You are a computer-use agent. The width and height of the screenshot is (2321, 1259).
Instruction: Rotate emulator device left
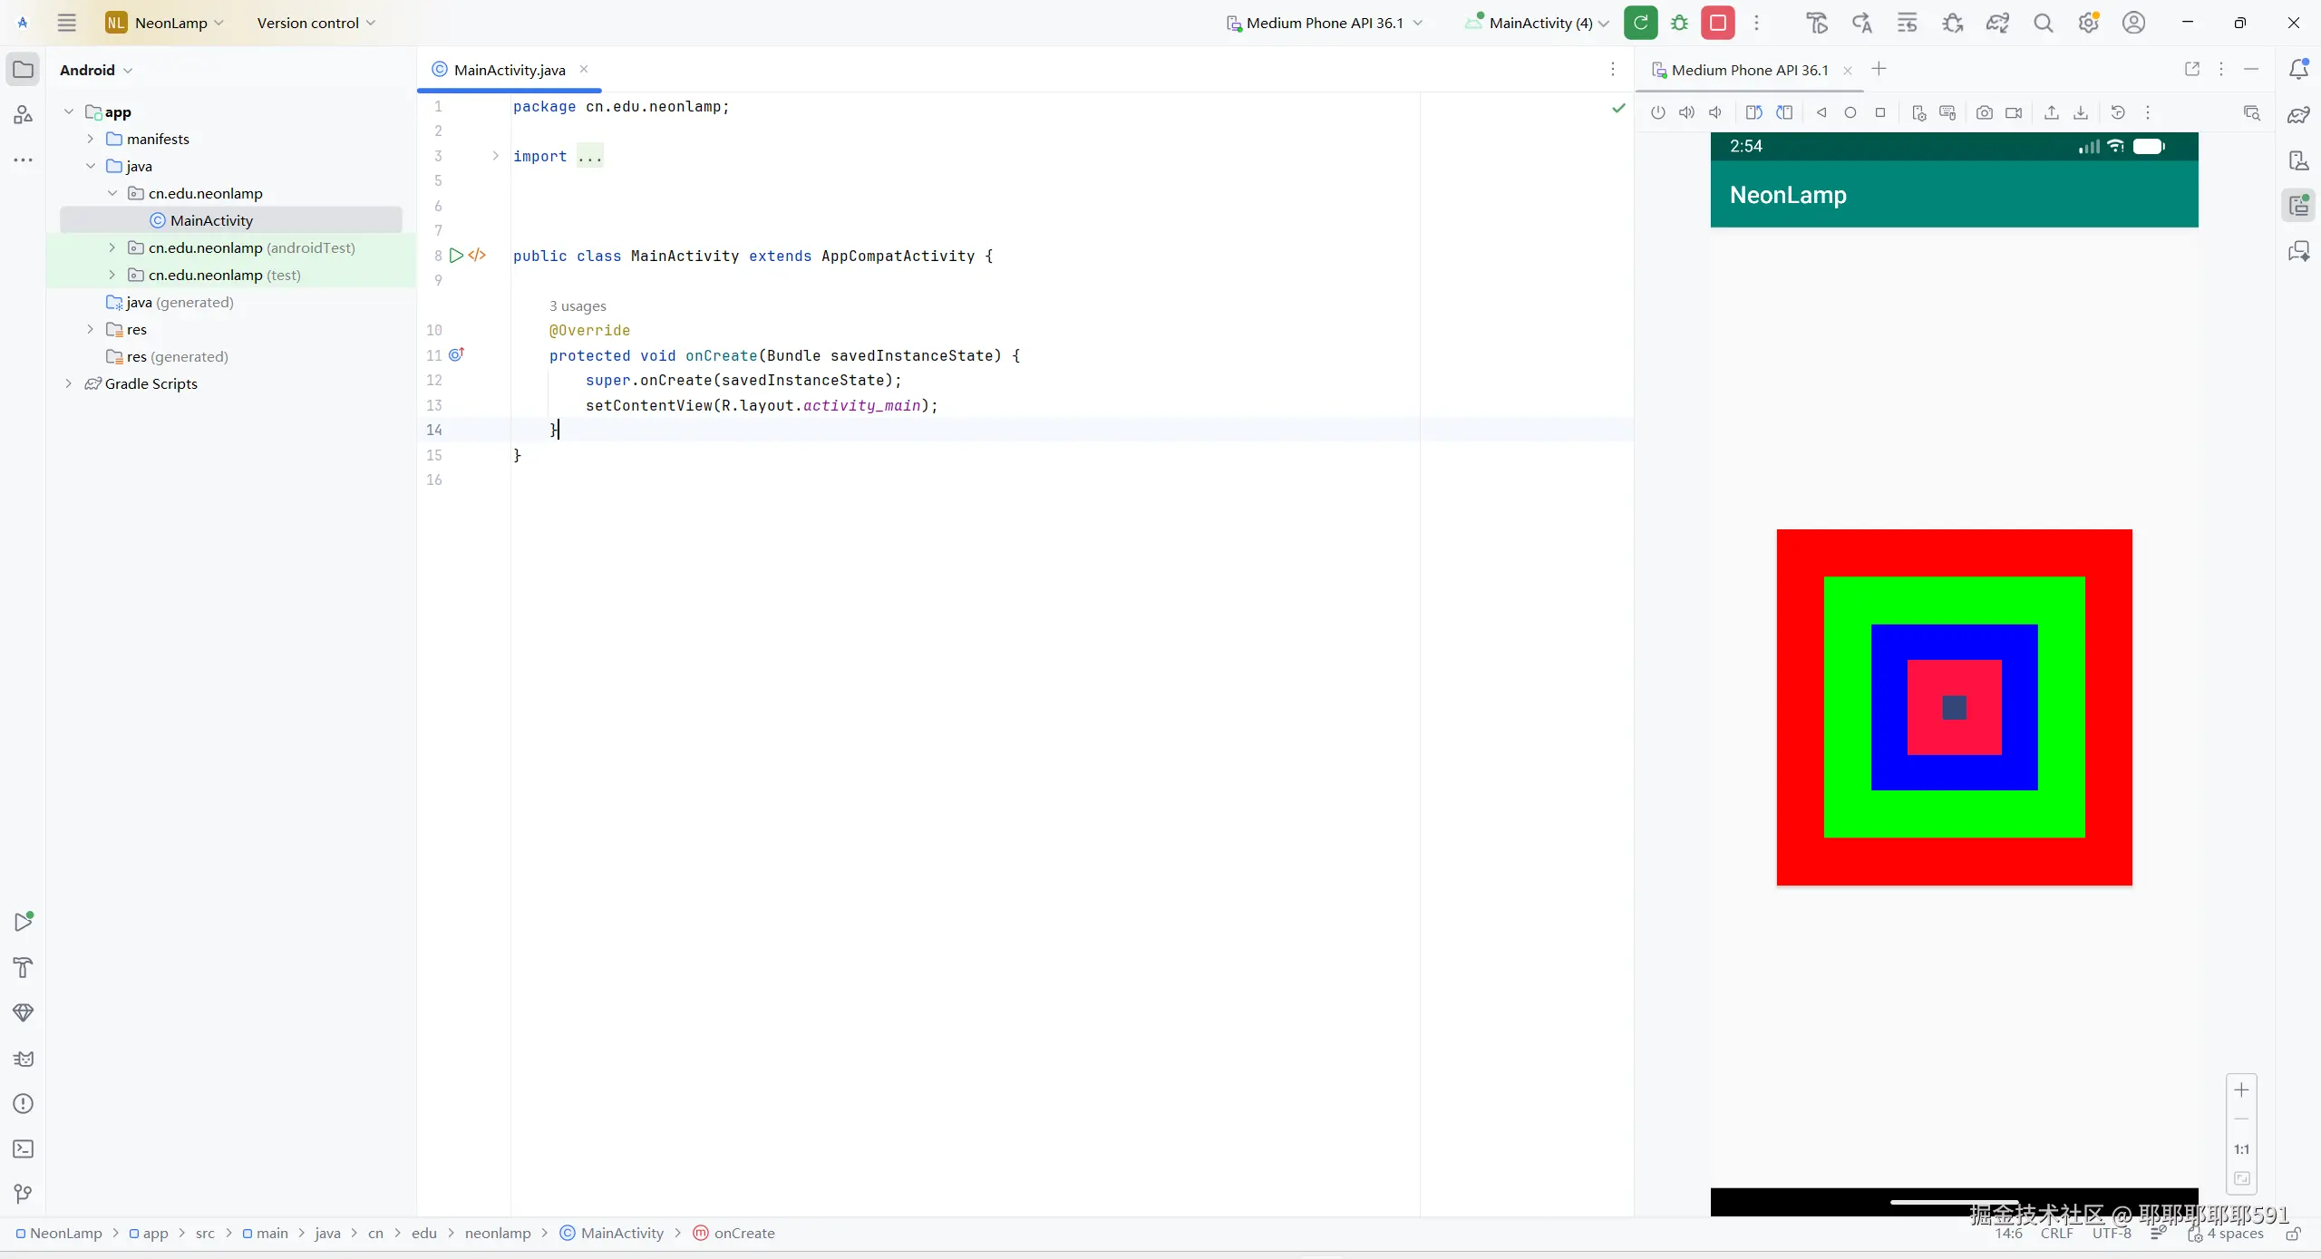[1753, 112]
